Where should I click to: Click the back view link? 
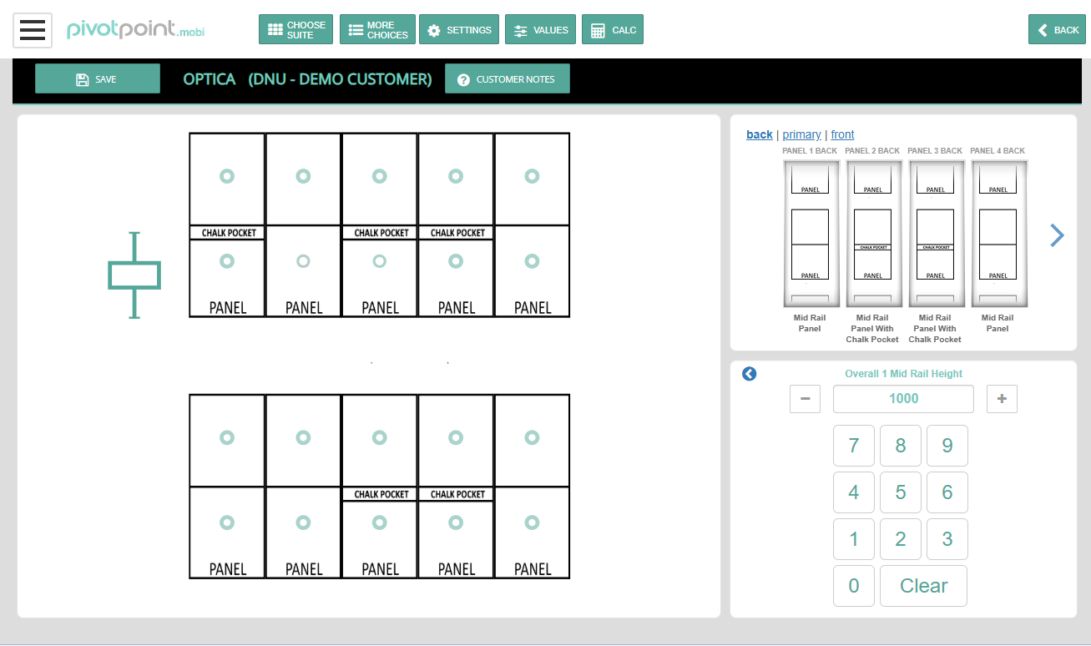point(759,134)
